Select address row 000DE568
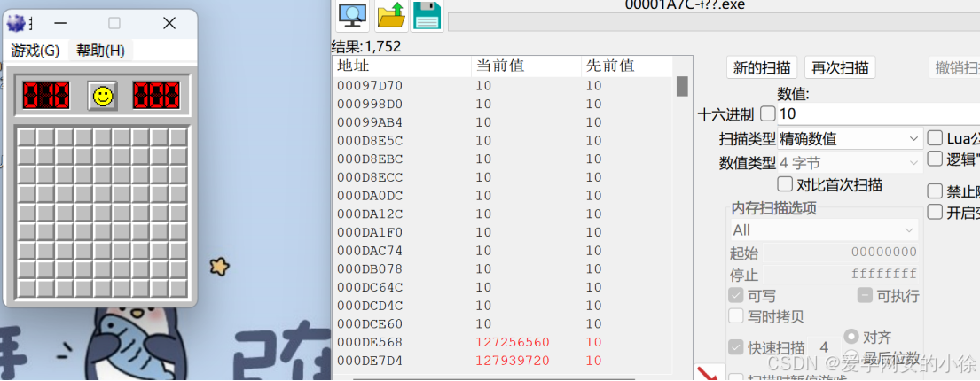 503,342
